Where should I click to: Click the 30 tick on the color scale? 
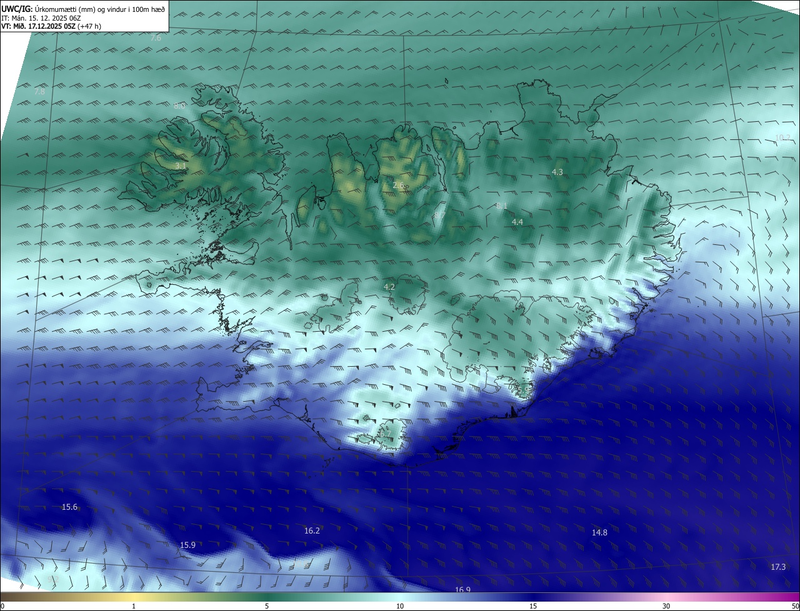click(x=666, y=606)
